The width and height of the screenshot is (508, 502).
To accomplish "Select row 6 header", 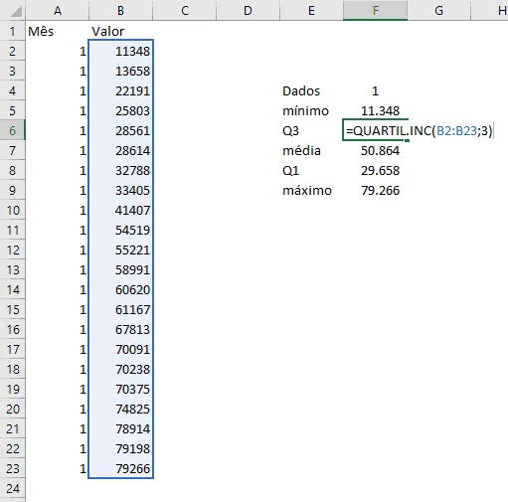I will (13, 130).
